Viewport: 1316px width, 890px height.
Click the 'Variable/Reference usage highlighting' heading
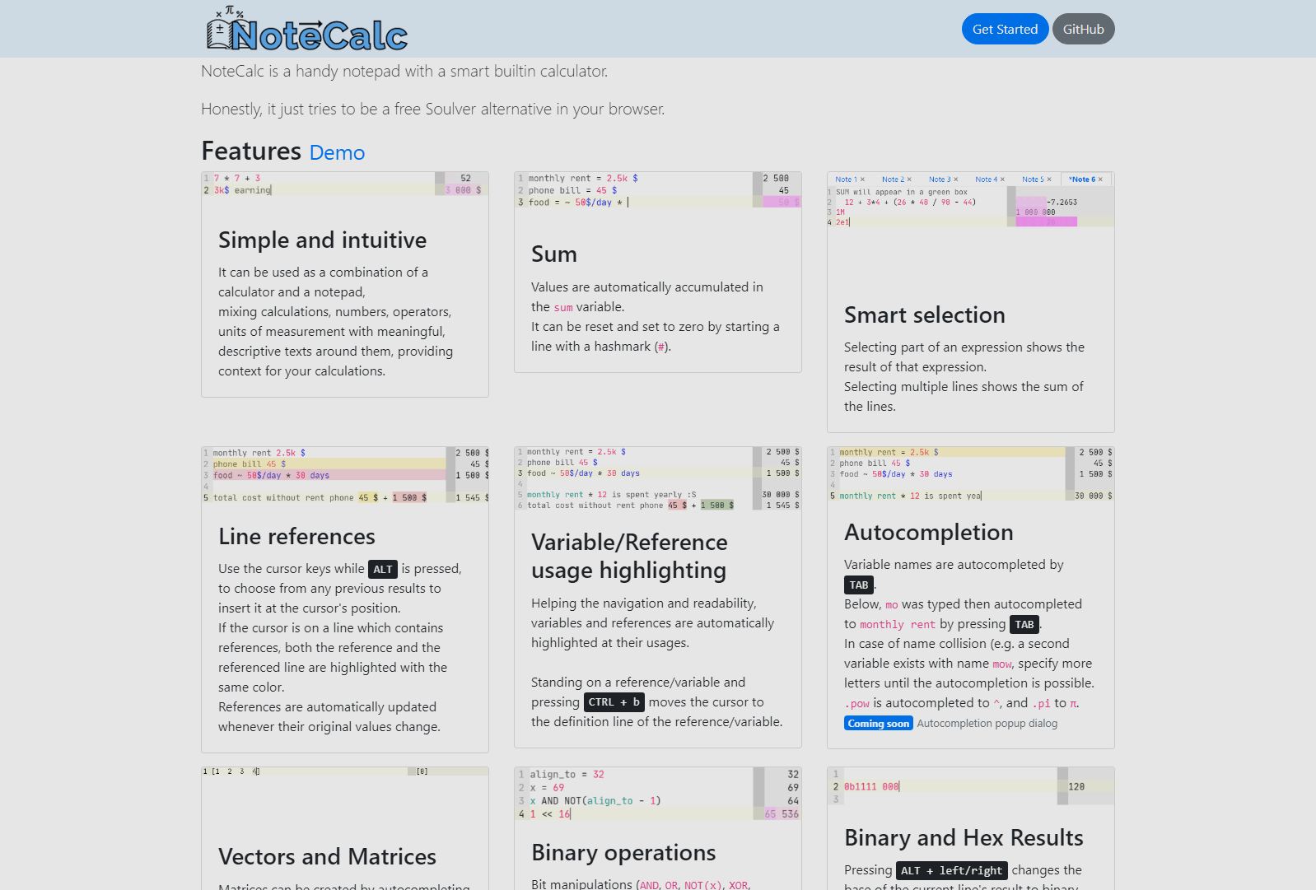click(629, 557)
